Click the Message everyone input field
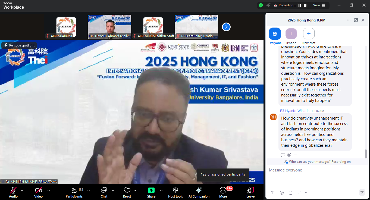 click(315, 170)
